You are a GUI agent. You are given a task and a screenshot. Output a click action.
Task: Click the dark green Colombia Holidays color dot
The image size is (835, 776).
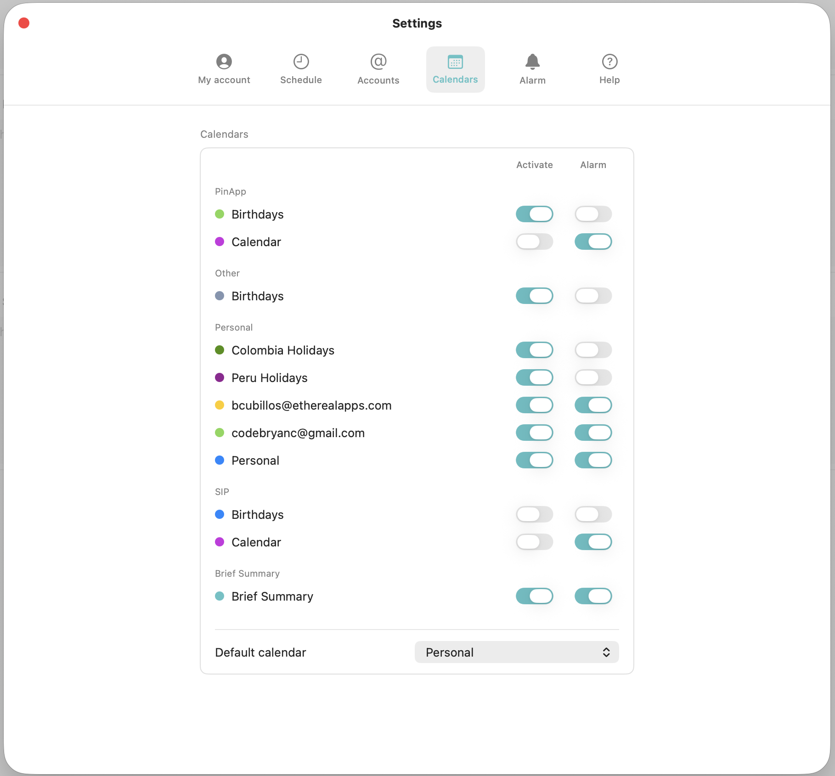coord(220,350)
